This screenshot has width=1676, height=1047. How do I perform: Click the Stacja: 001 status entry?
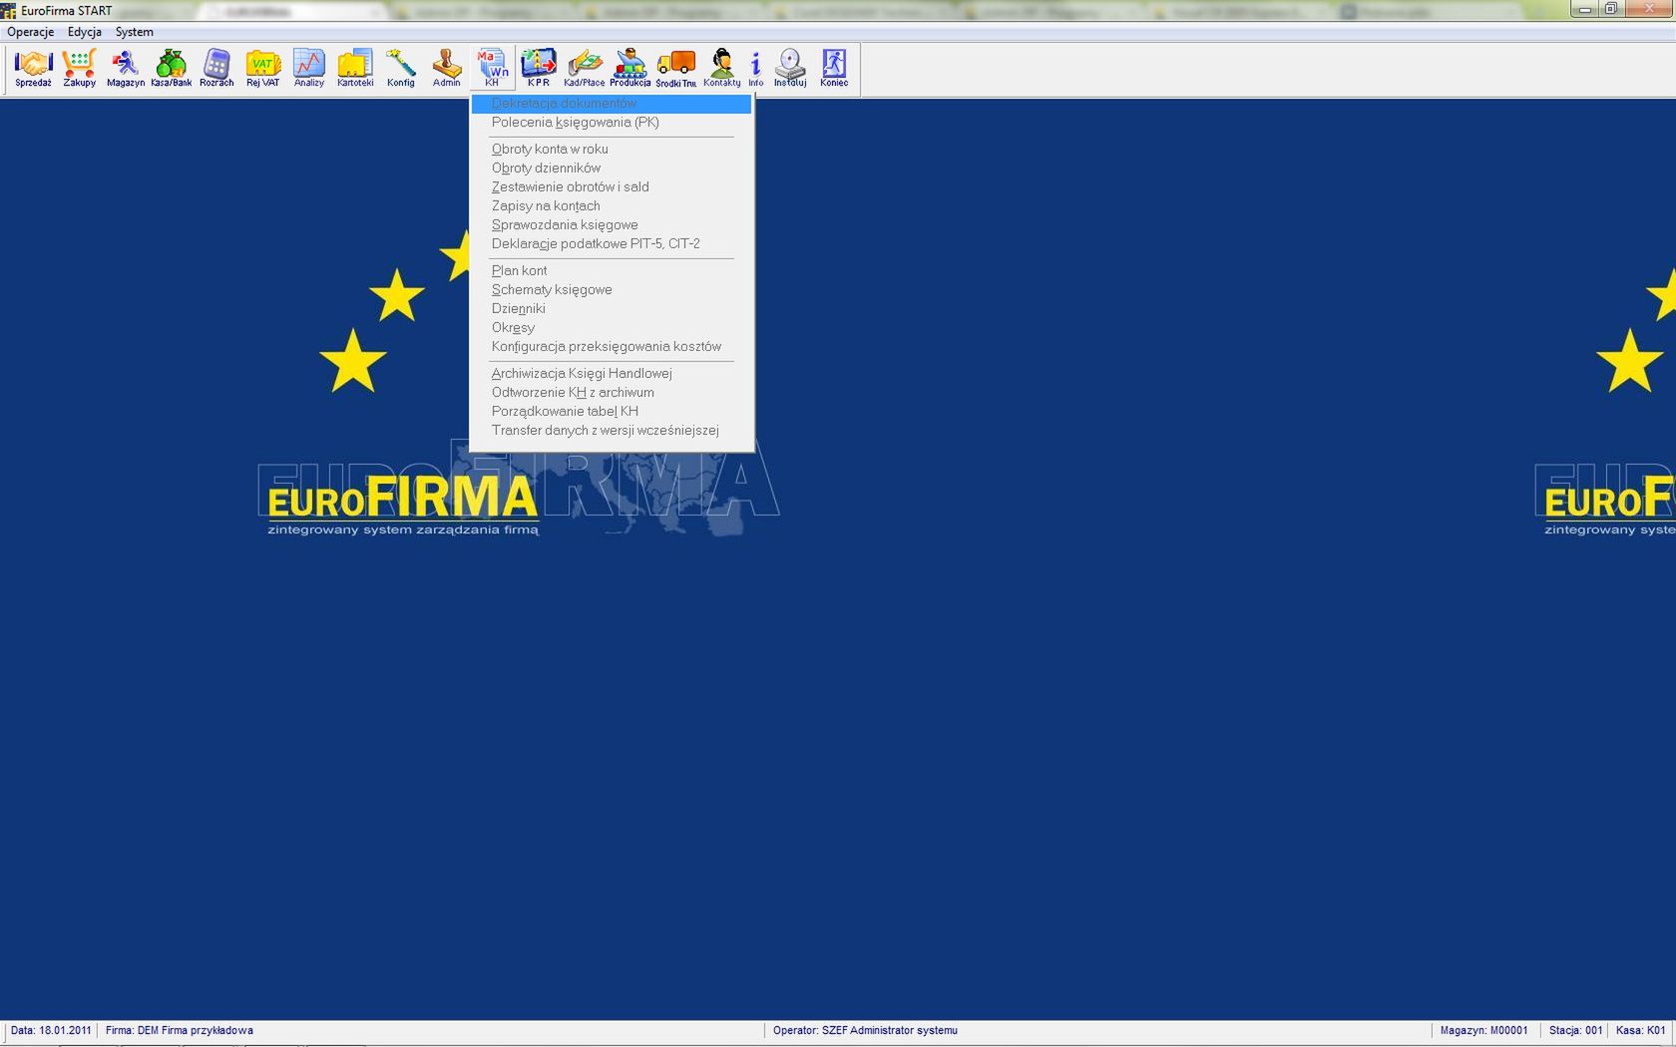coord(1575,1031)
